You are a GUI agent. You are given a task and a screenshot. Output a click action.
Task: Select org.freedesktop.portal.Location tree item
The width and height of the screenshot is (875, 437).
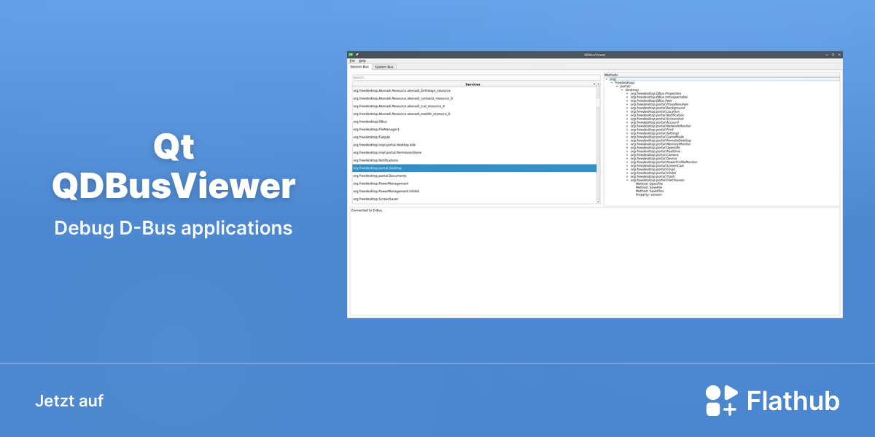[x=655, y=111]
